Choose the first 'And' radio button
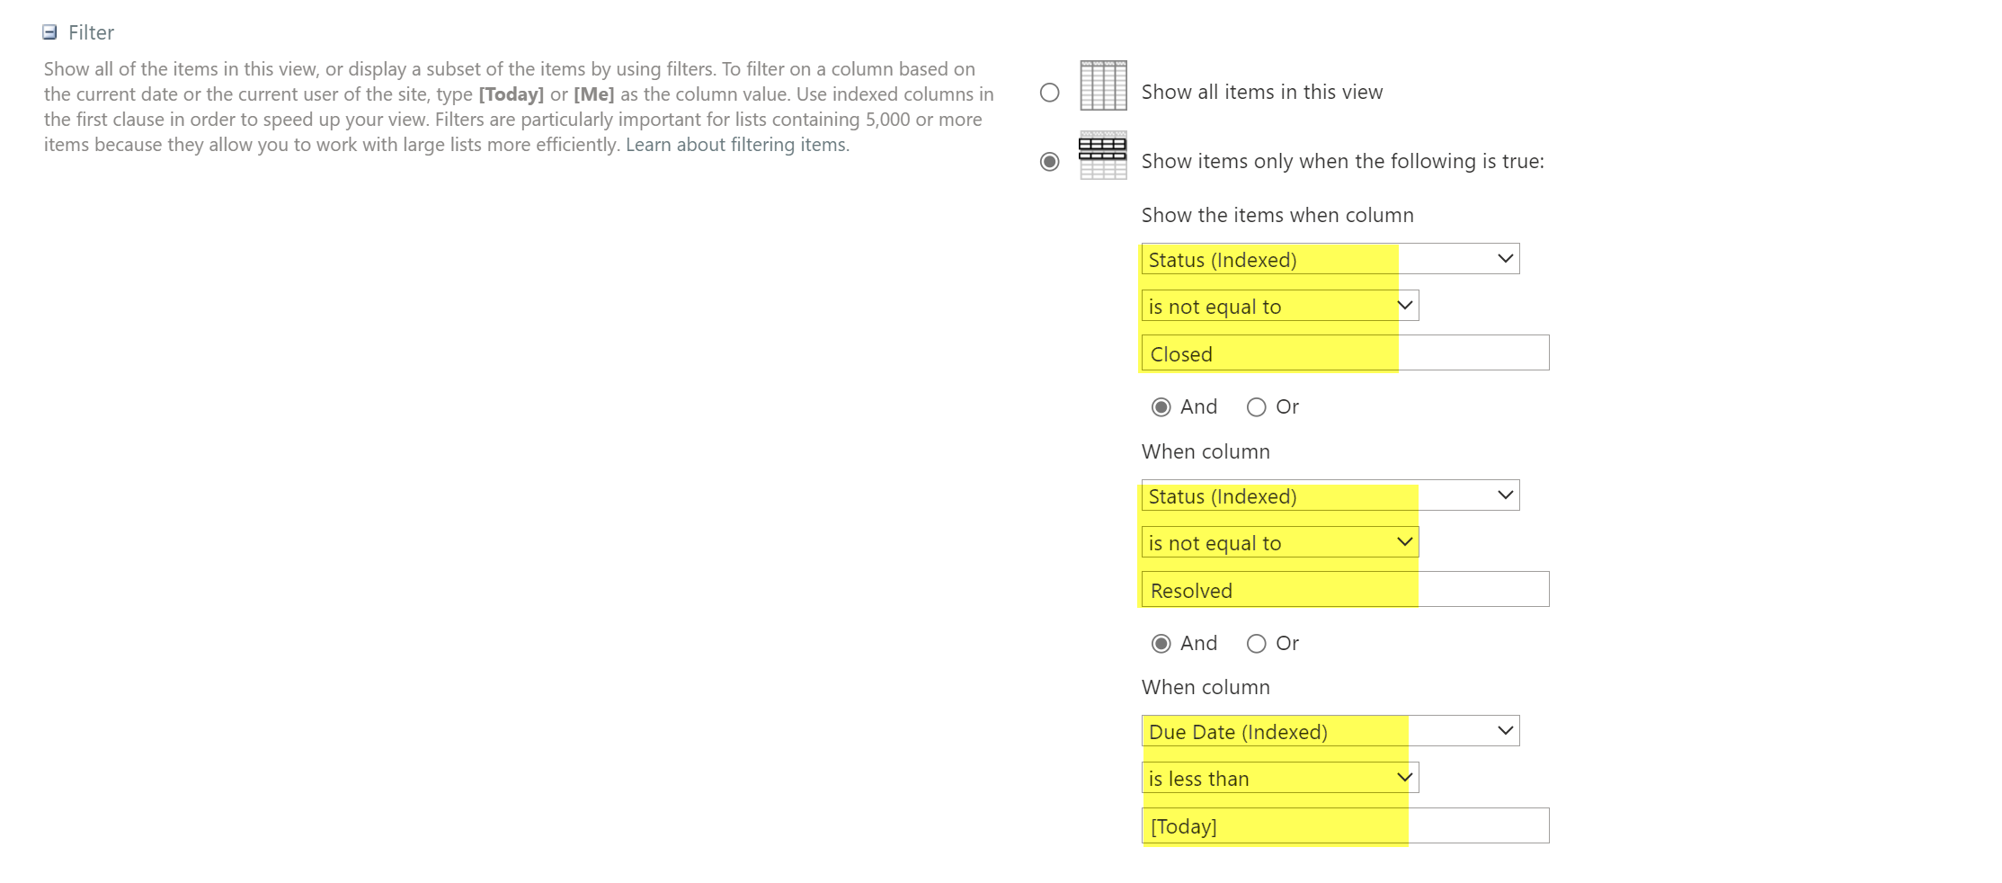2002x883 pixels. point(1161,407)
